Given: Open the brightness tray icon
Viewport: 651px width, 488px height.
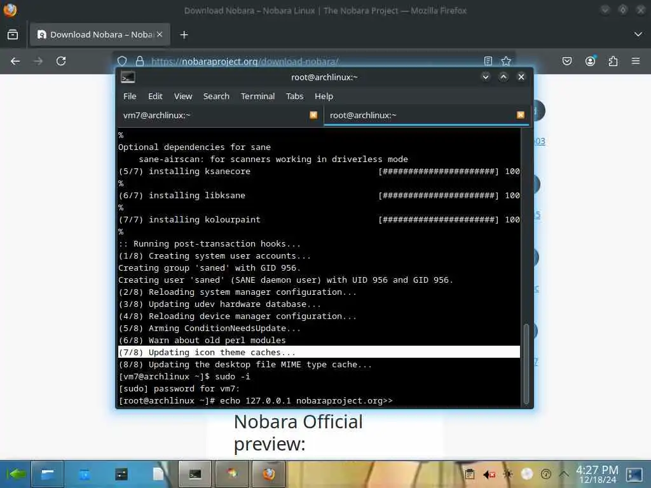Looking at the screenshot, I should pyautogui.click(x=508, y=474).
